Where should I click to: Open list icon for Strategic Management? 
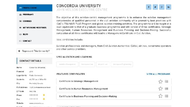click(167, 81)
